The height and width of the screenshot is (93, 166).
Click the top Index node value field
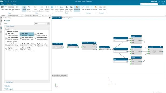[x=120, y=41]
